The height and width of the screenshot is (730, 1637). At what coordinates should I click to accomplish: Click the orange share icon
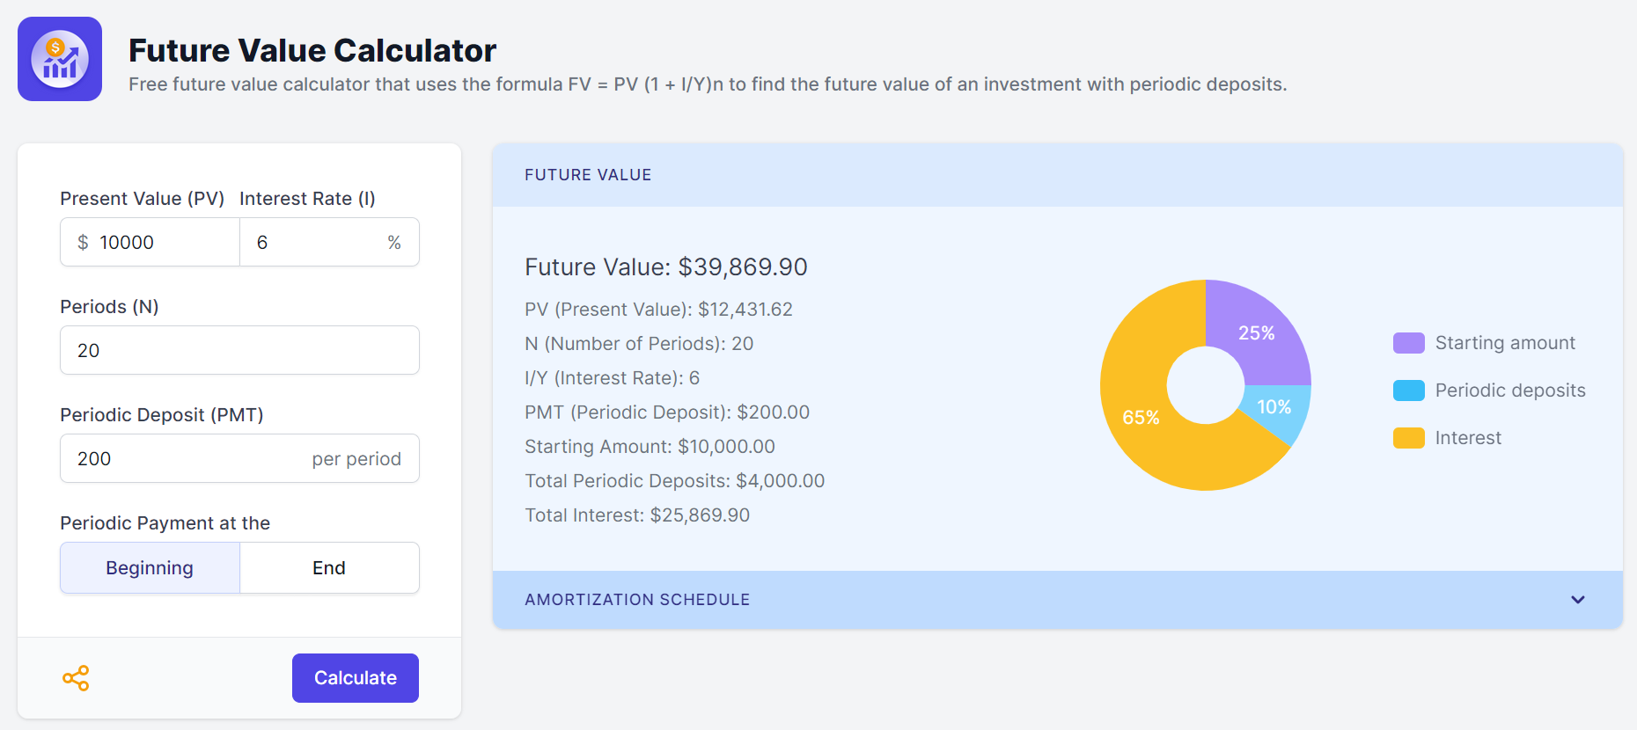76,678
